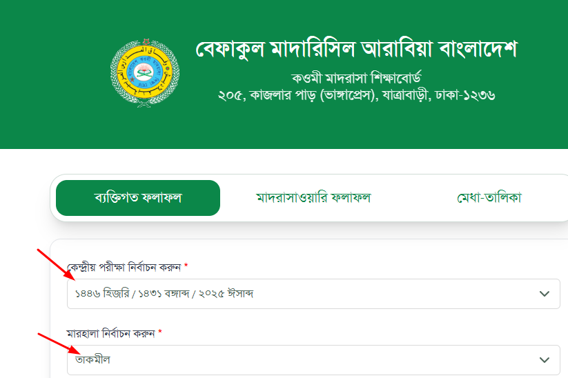Select the ব্যক্তিগত ফলাফল tab
The image size is (568, 378).
(138, 198)
